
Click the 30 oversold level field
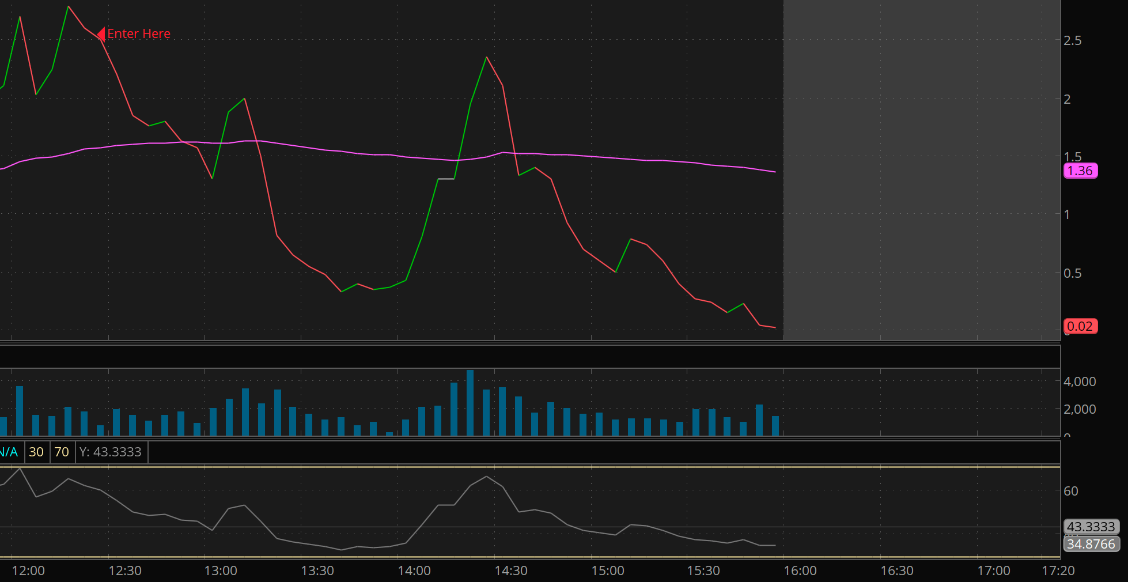point(36,452)
